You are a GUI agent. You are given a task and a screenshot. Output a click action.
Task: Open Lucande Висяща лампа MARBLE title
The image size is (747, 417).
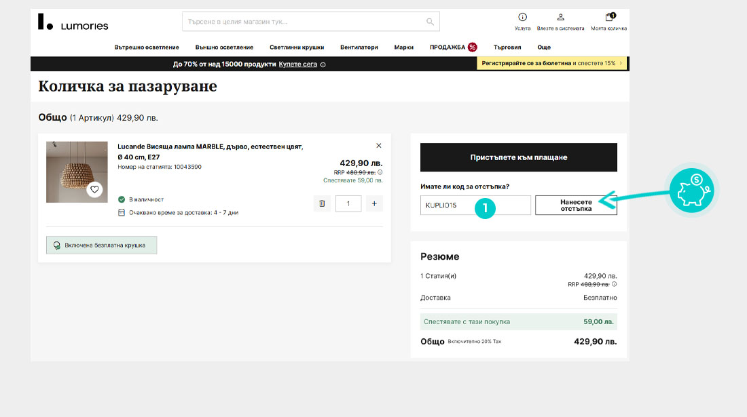[210, 152]
